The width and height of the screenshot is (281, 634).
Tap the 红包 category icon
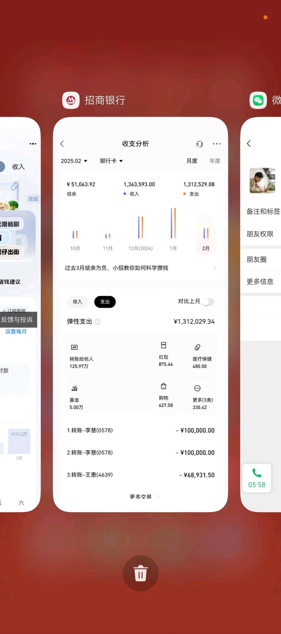(163, 345)
